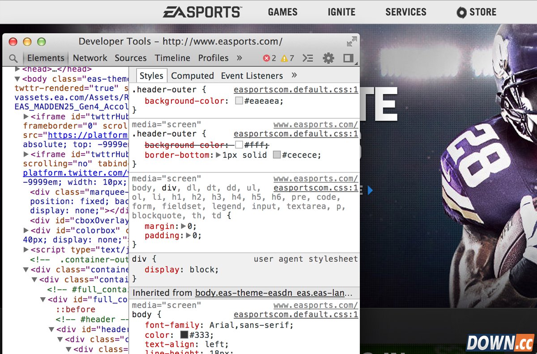The height and width of the screenshot is (354, 537).
Task: Click the Store icon in EA Sports nav
Action: [x=461, y=13]
